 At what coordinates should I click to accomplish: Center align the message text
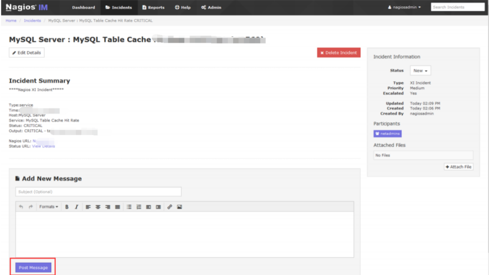[98, 207]
